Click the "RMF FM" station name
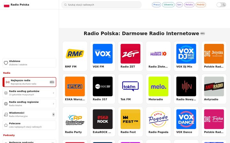The height and width of the screenshot is (143, 230). pyautogui.click(x=71, y=67)
